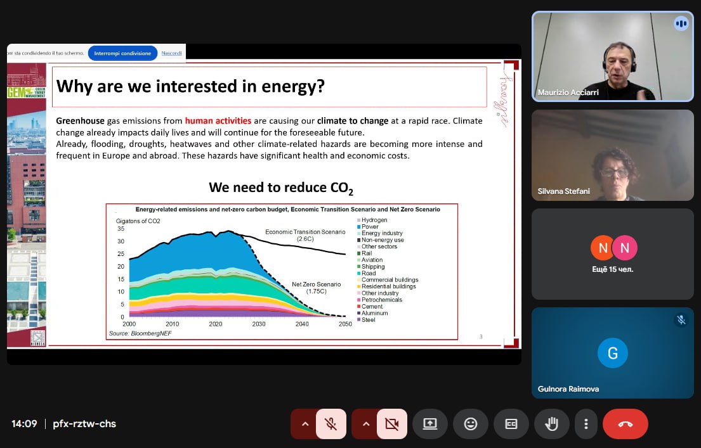
Task: Leave the call with the red hang-up button
Action: tap(625, 424)
